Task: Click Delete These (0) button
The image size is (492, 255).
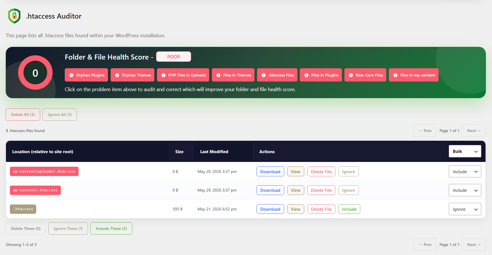Action: 26,228
